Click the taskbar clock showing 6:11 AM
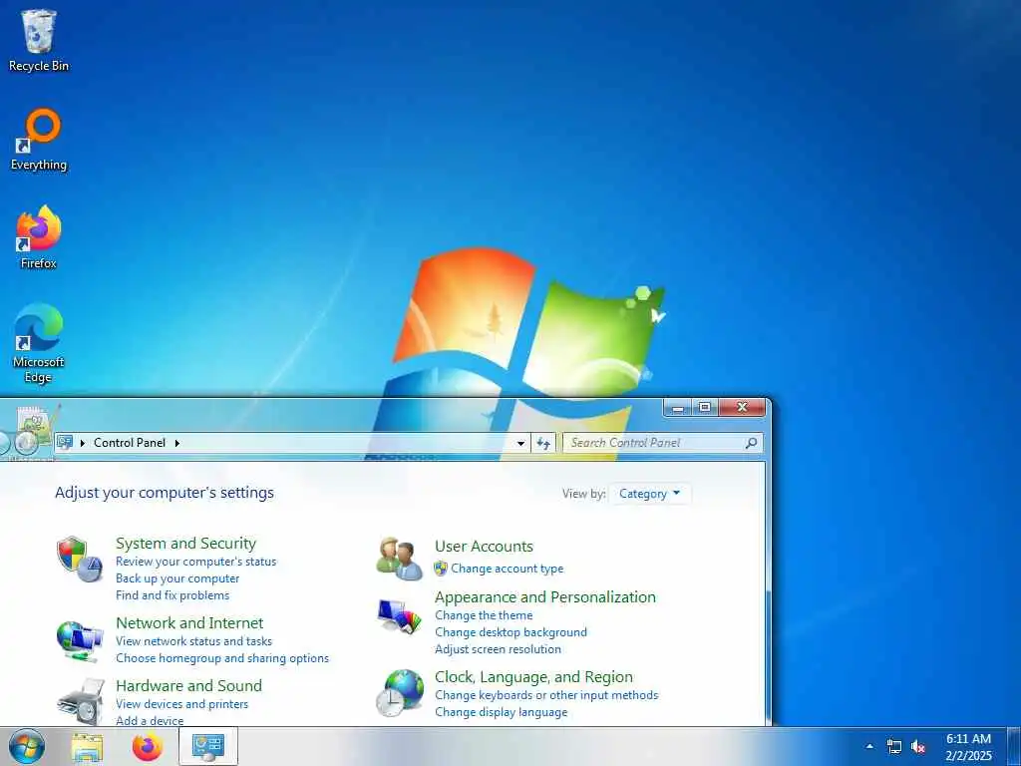Viewport: 1021px width, 766px height. point(968,746)
